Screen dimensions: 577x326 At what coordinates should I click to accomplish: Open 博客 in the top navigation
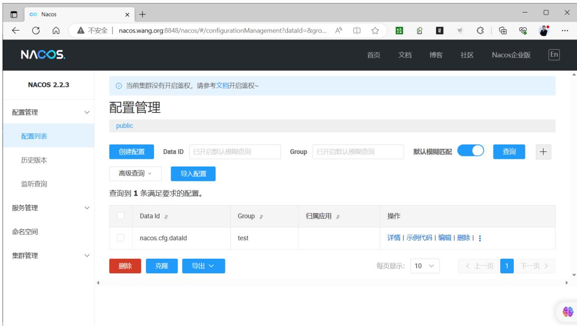tap(436, 55)
